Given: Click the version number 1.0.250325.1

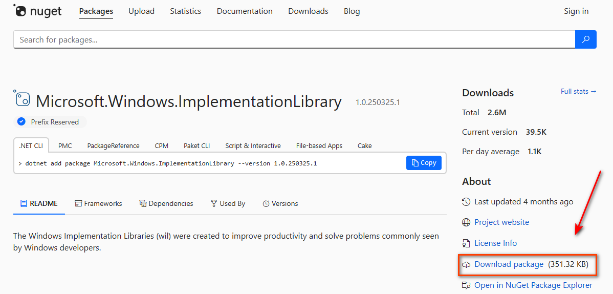Looking at the screenshot, I should pos(378,102).
